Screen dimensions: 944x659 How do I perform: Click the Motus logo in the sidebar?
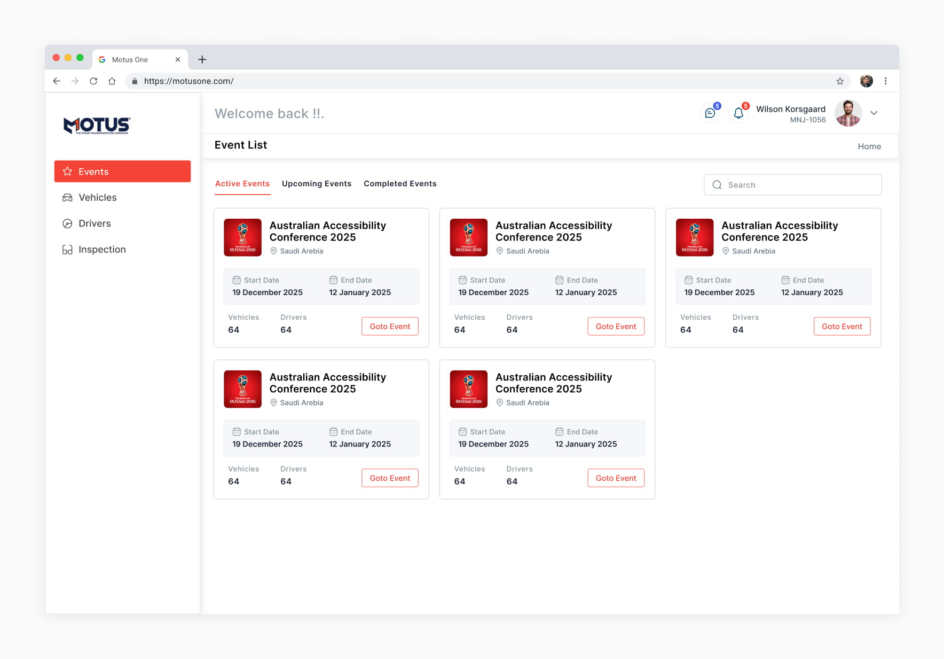pyautogui.click(x=97, y=125)
